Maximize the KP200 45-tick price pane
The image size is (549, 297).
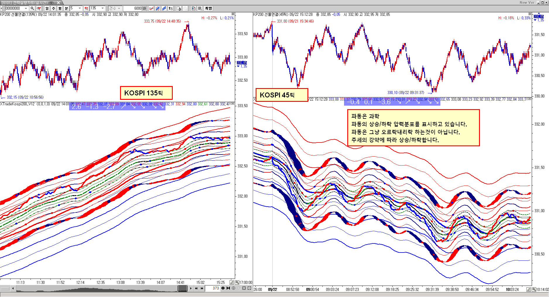pyautogui.click(x=530, y=14)
